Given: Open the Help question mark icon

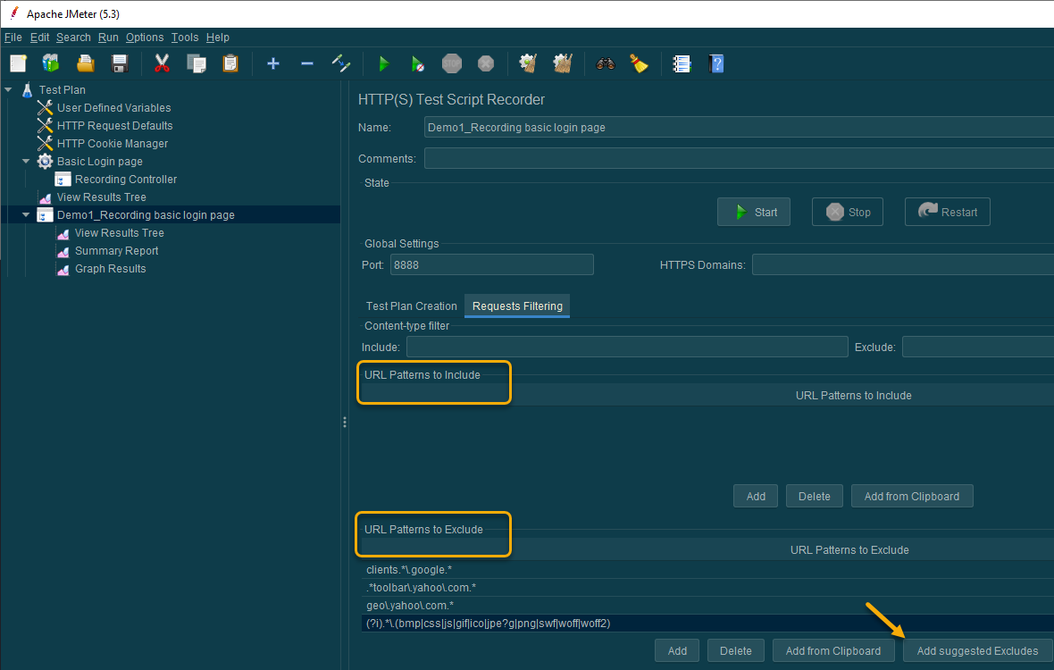Looking at the screenshot, I should tap(716, 63).
